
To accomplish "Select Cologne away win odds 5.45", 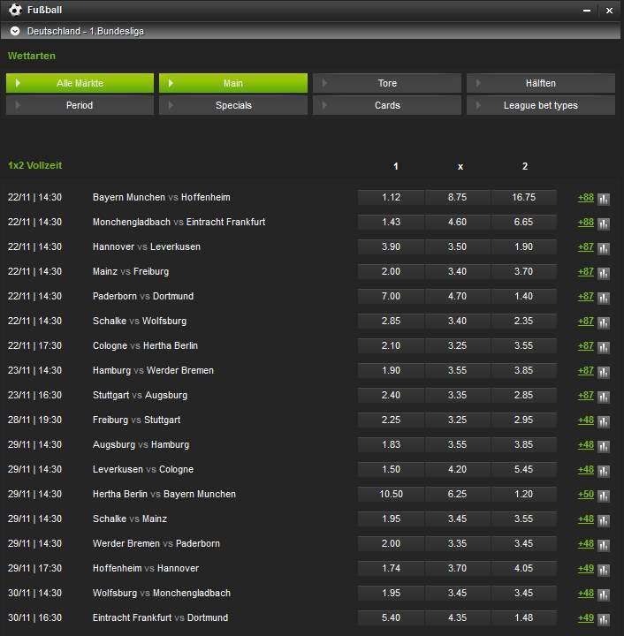I will coord(524,470).
